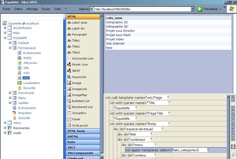
Task: Select the ImageMap component in palette
Action: [x=79, y=95]
